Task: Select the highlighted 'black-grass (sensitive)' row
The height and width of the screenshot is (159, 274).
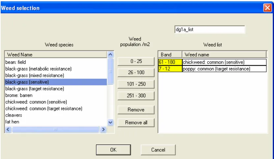Action: tap(56, 82)
